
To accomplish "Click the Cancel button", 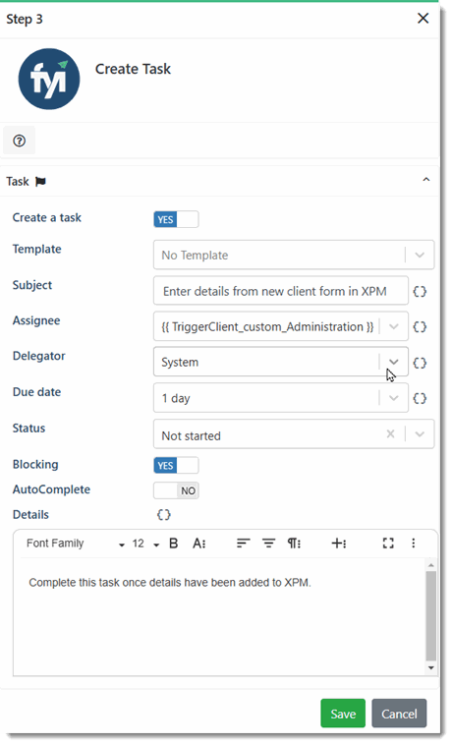I will (399, 714).
